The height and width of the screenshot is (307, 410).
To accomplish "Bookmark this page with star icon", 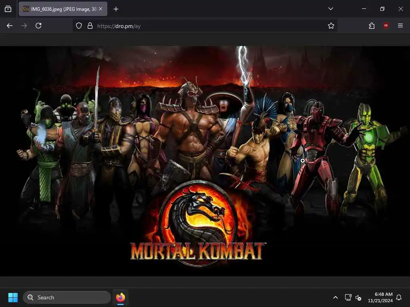I will (331, 26).
